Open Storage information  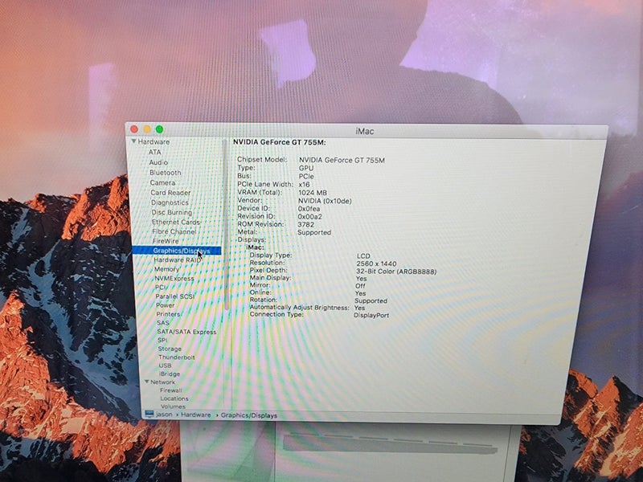[170, 349]
